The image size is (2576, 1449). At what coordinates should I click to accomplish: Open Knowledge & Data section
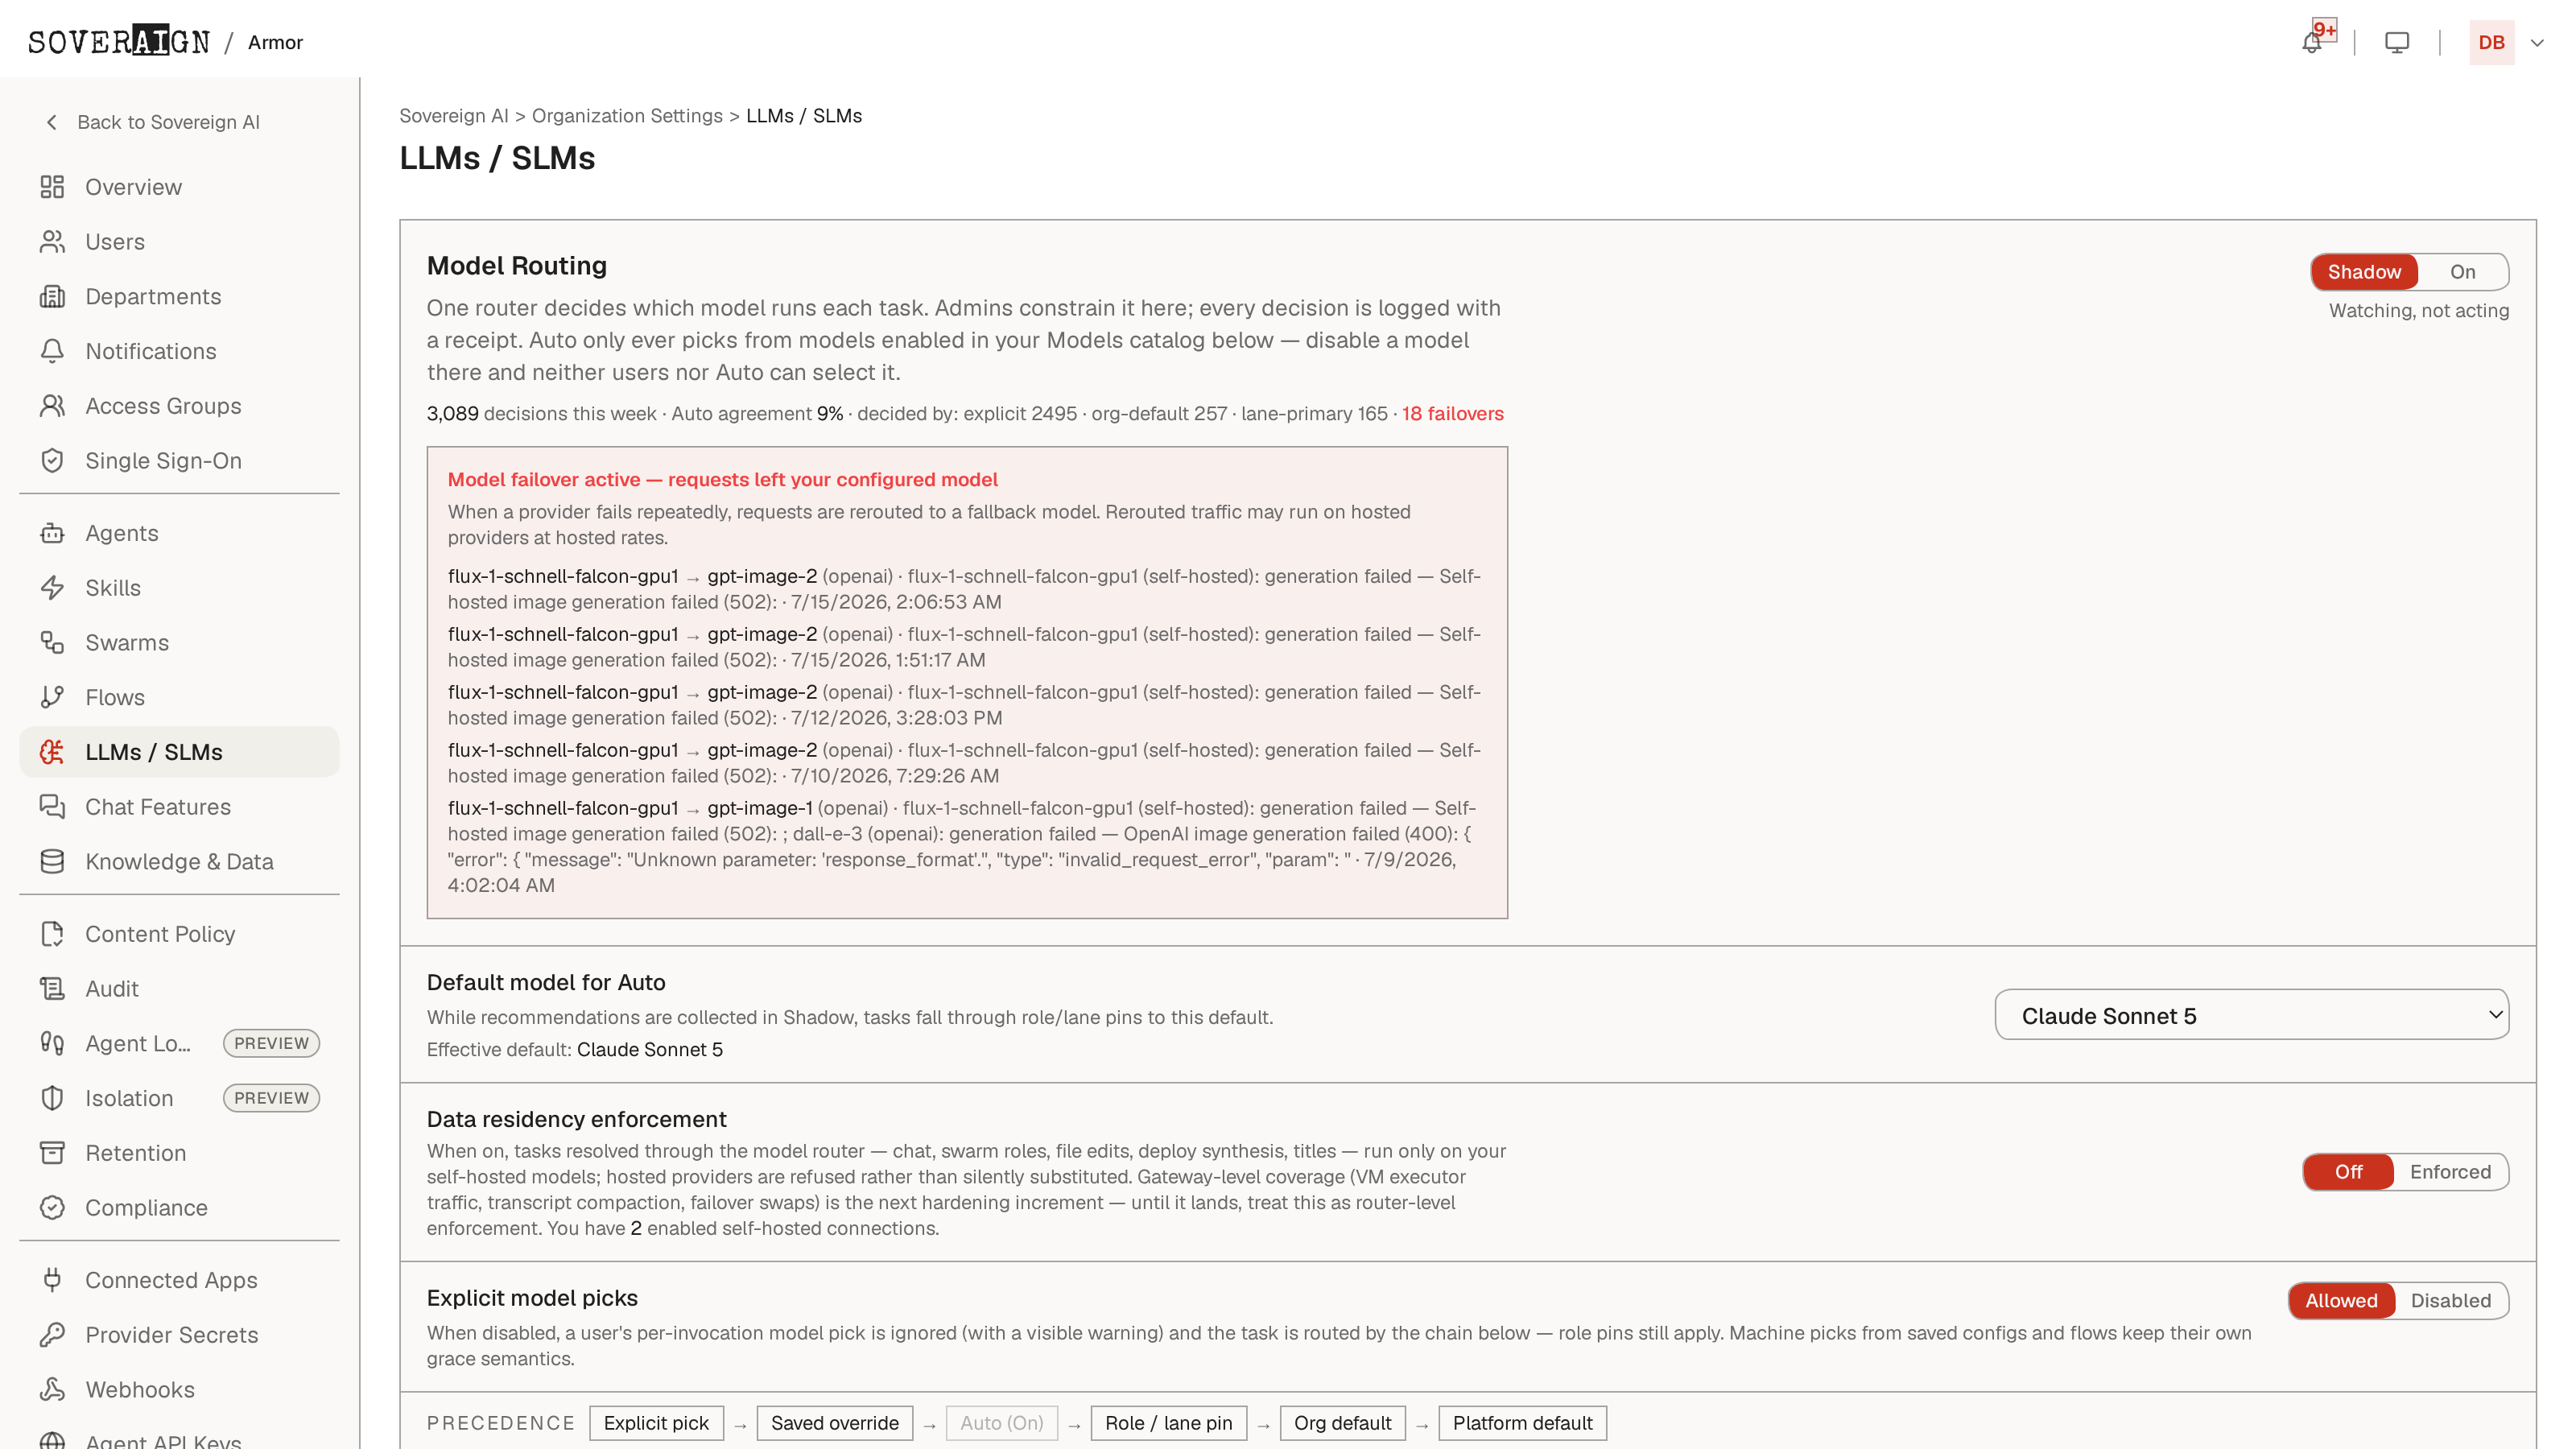point(179,861)
